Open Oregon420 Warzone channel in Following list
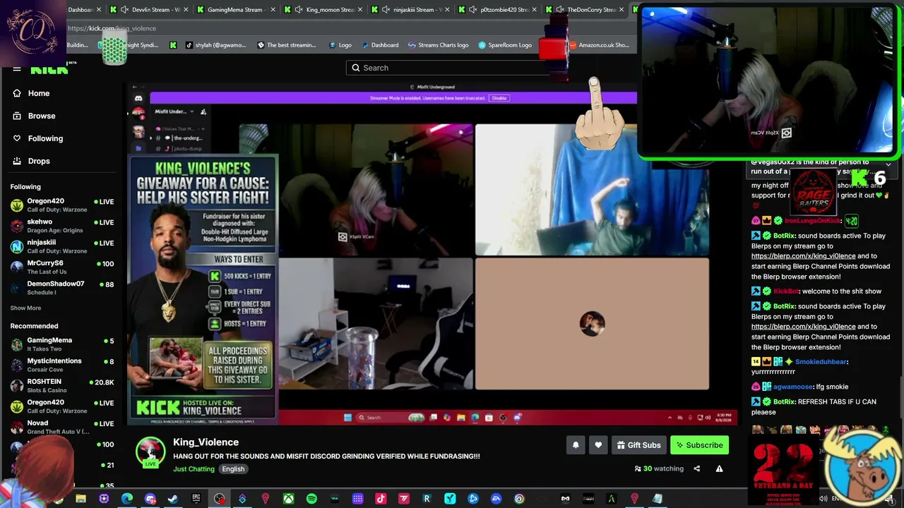The width and height of the screenshot is (904, 508). (x=62, y=205)
